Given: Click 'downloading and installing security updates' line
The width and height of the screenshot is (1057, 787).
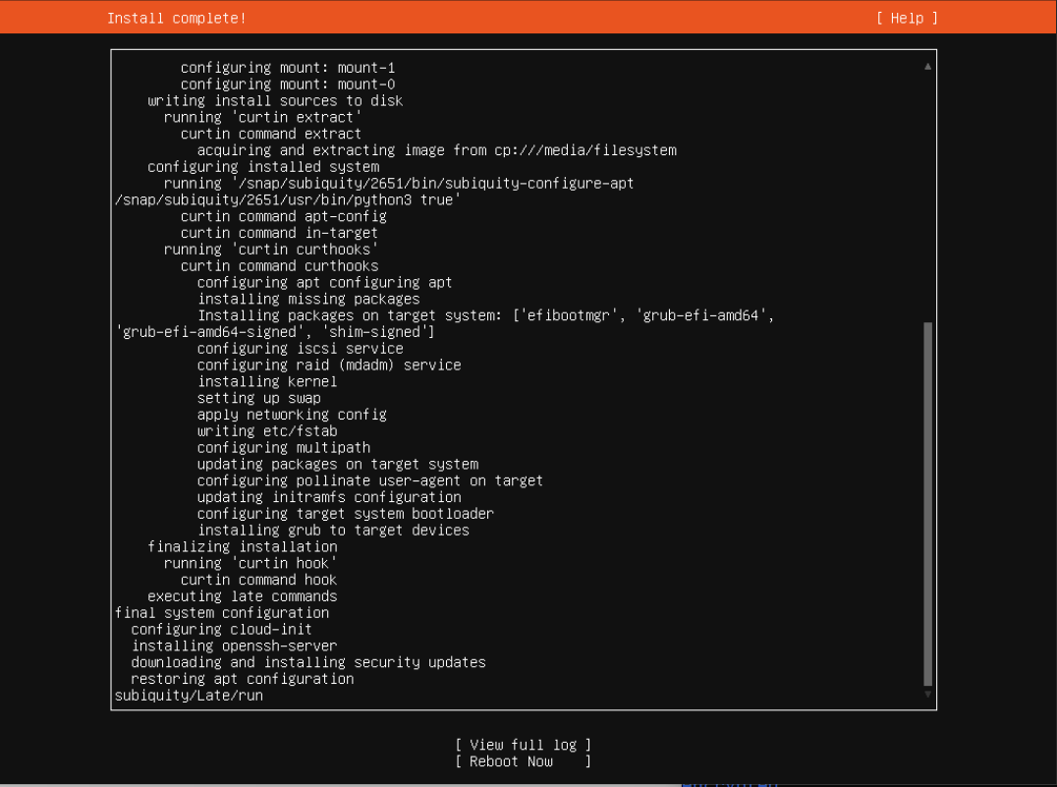Looking at the screenshot, I should click(x=308, y=662).
